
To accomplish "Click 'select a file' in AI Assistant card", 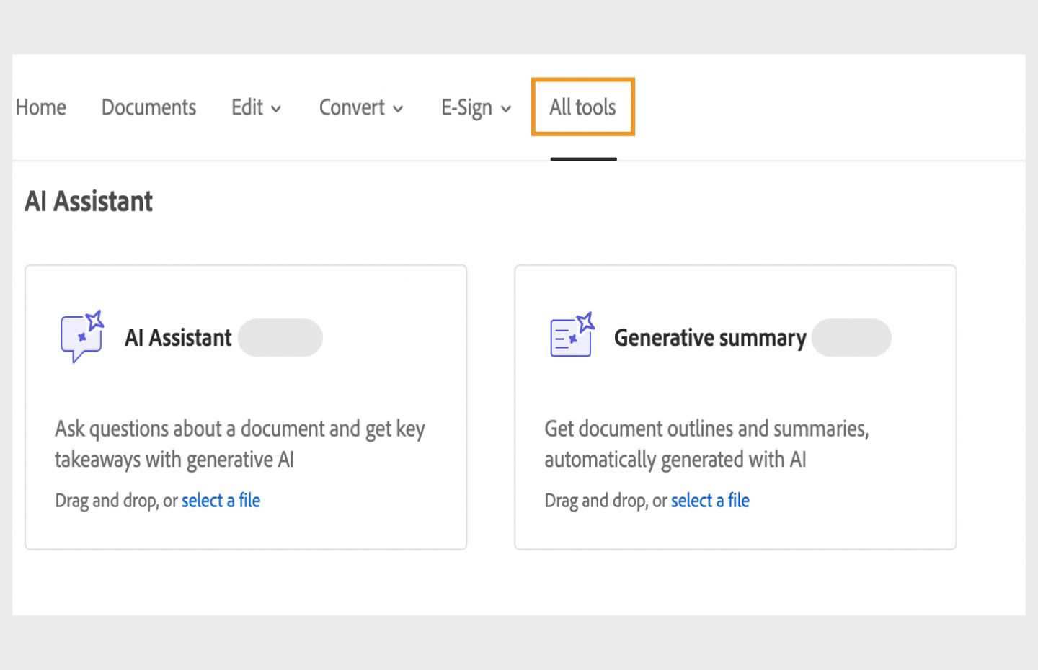I will pos(221,500).
